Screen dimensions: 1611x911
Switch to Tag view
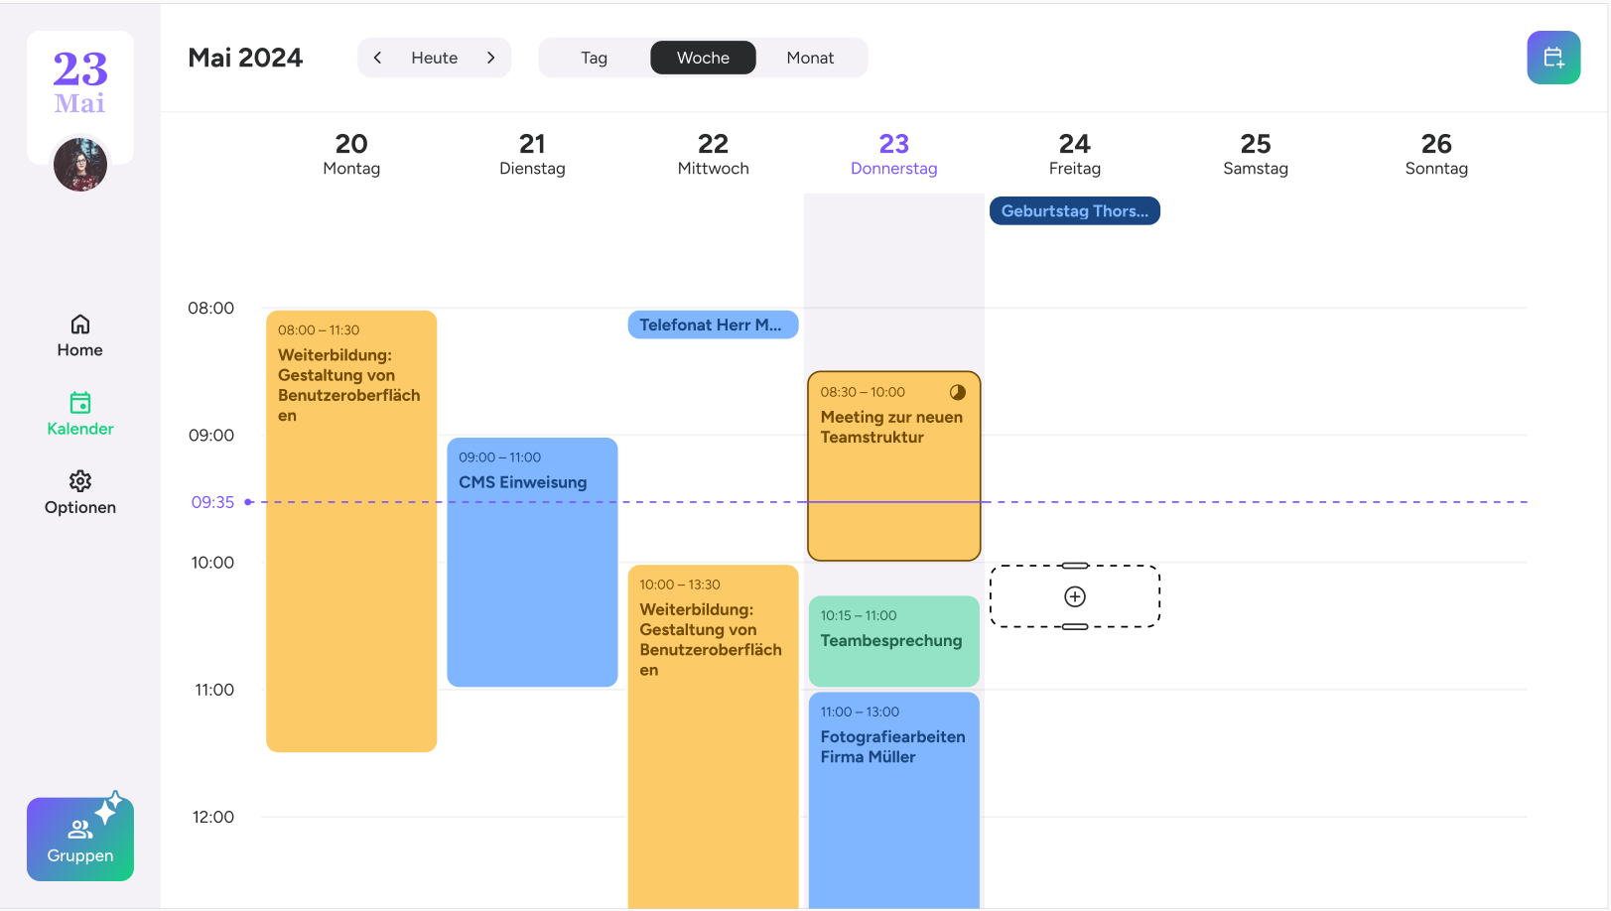click(594, 58)
